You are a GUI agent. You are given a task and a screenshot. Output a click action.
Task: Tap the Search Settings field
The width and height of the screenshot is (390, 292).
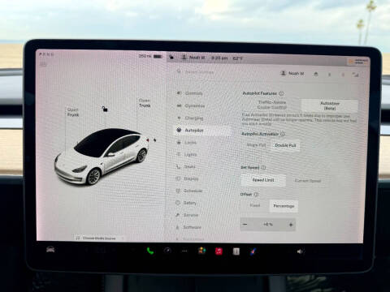(x=199, y=72)
